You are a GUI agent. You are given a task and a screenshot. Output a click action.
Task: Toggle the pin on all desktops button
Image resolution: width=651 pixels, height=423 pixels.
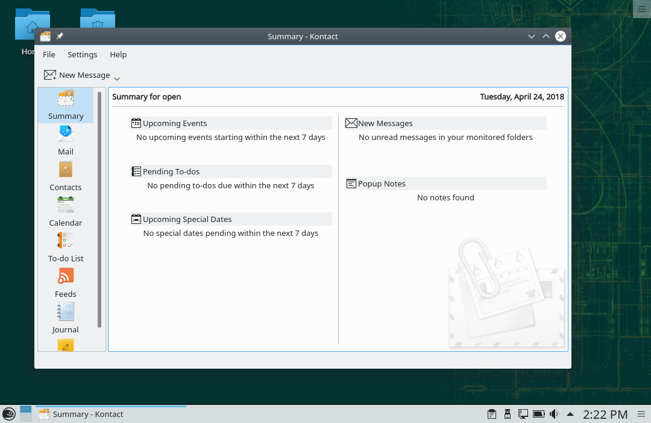60,36
